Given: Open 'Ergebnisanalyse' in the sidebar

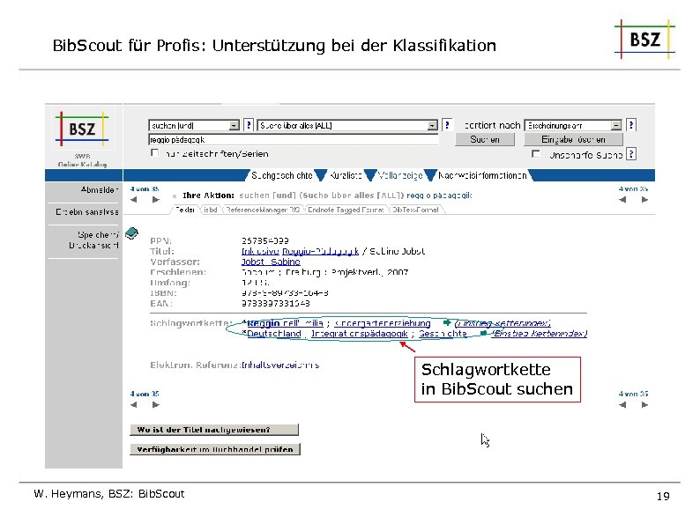Looking at the screenshot, I should click(x=87, y=212).
